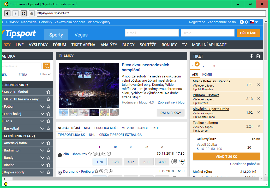The image size is (270, 188).
Task: Toggle the light/dark mode switch
Action: click(x=244, y=22)
